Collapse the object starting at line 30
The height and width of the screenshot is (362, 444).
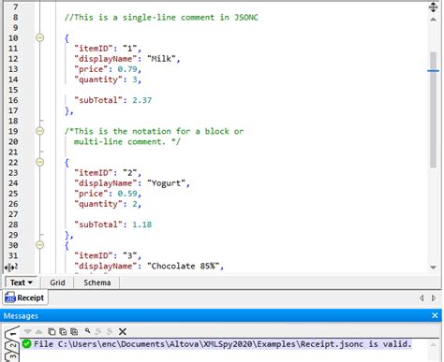point(39,245)
